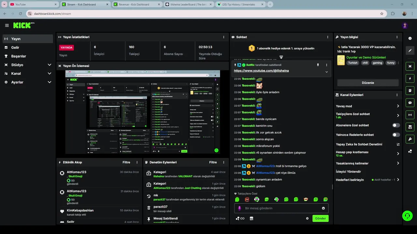Click the KICK logo in the header

point(24,25)
